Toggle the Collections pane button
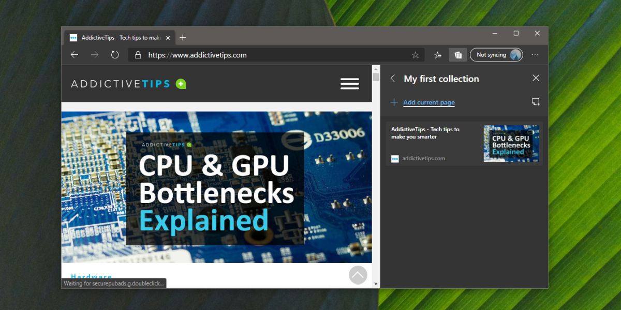 (458, 55)
